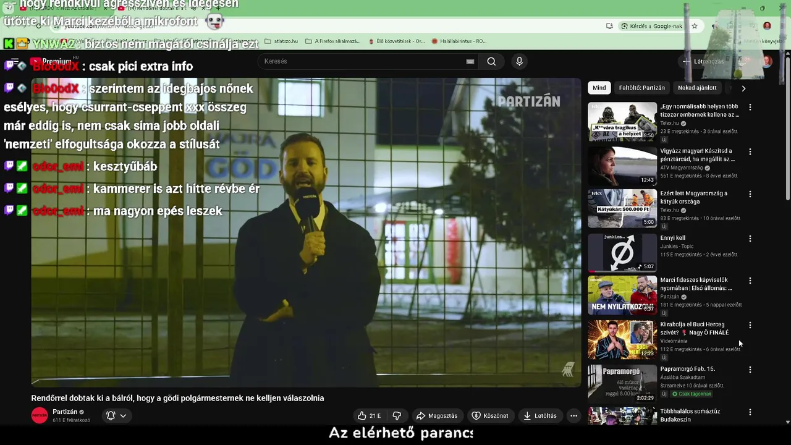Start voice search with the microphone icon
The width and height of the screenshot is (791, 445).
click(x=519, y=61)
